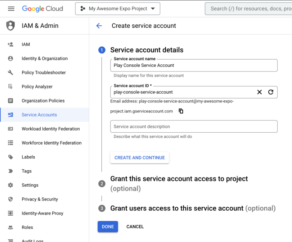Click the Identity & Organization person icon
Image resolution: width=292 pixels, height=242 pixels.
pyautogui.click(x=10, y=58)
